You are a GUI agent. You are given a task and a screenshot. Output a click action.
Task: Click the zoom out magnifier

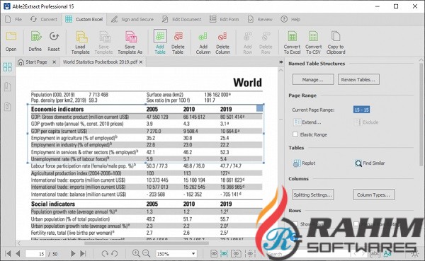tap(146, 253)
